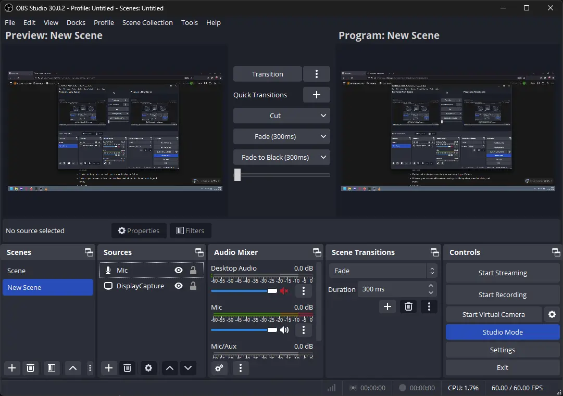Add a scene transition with plus icon

387,306
